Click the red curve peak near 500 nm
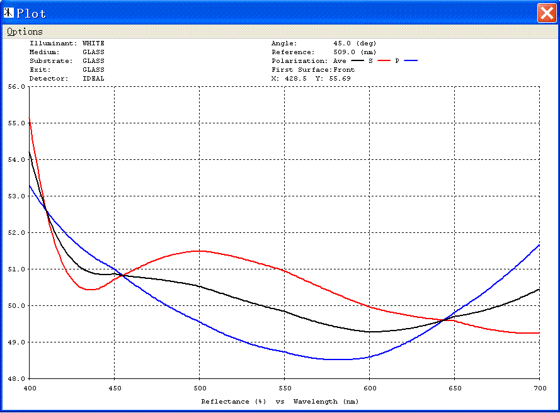This screenshot has width=560, height=413. 198,251
